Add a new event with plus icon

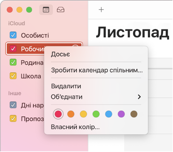[101, 10]
